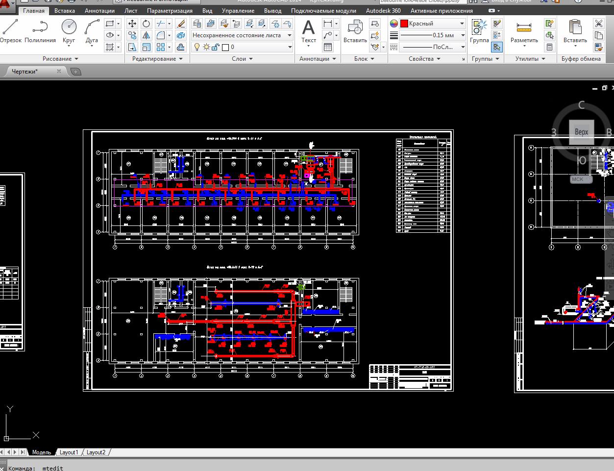Switch to the Layout1 tab
The height and width of the screenshot is (471, 614).
tap(69, 452)
